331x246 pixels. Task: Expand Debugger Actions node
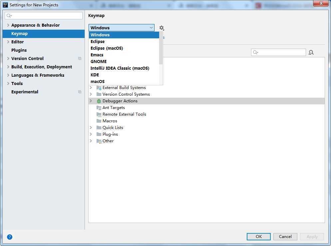(x=91, y=101)
